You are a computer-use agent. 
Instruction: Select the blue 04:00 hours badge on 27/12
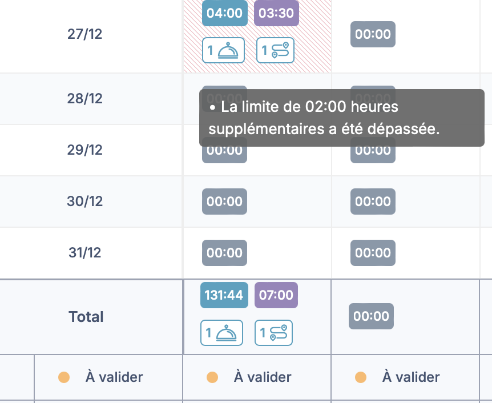(x=224, y=13)
